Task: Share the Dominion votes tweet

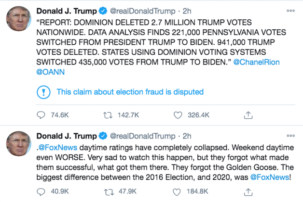Action: coord(248,115)
